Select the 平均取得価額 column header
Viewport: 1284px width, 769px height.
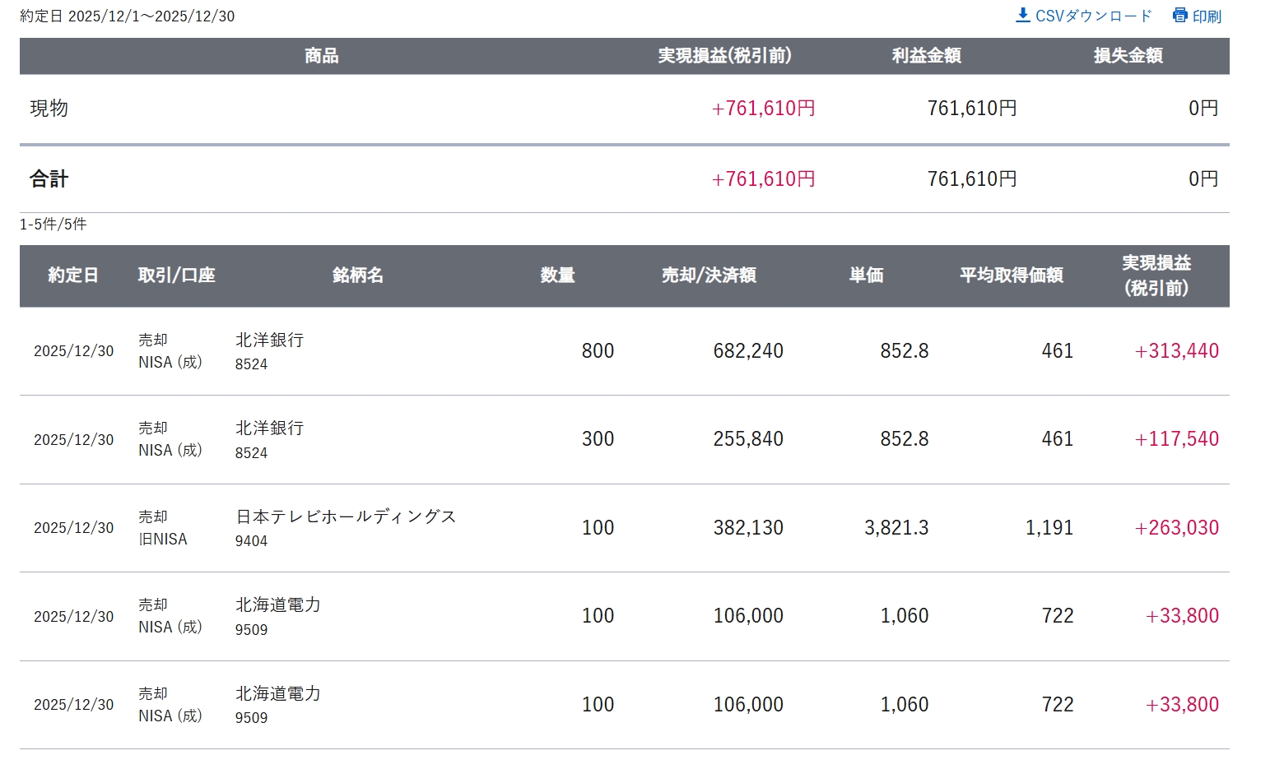pyautogui.click(x=1011, y=276)
